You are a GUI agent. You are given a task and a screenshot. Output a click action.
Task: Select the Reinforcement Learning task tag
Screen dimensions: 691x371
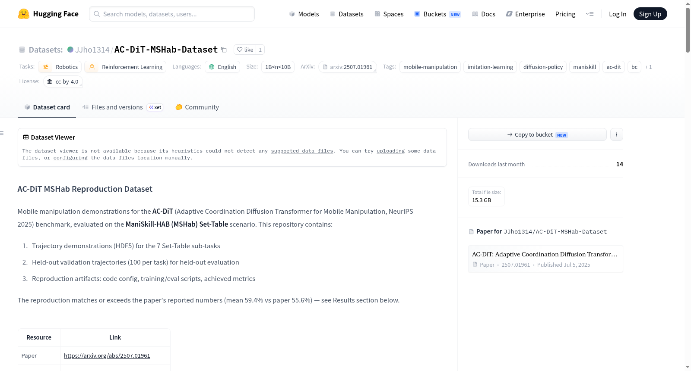pos(125,67)
